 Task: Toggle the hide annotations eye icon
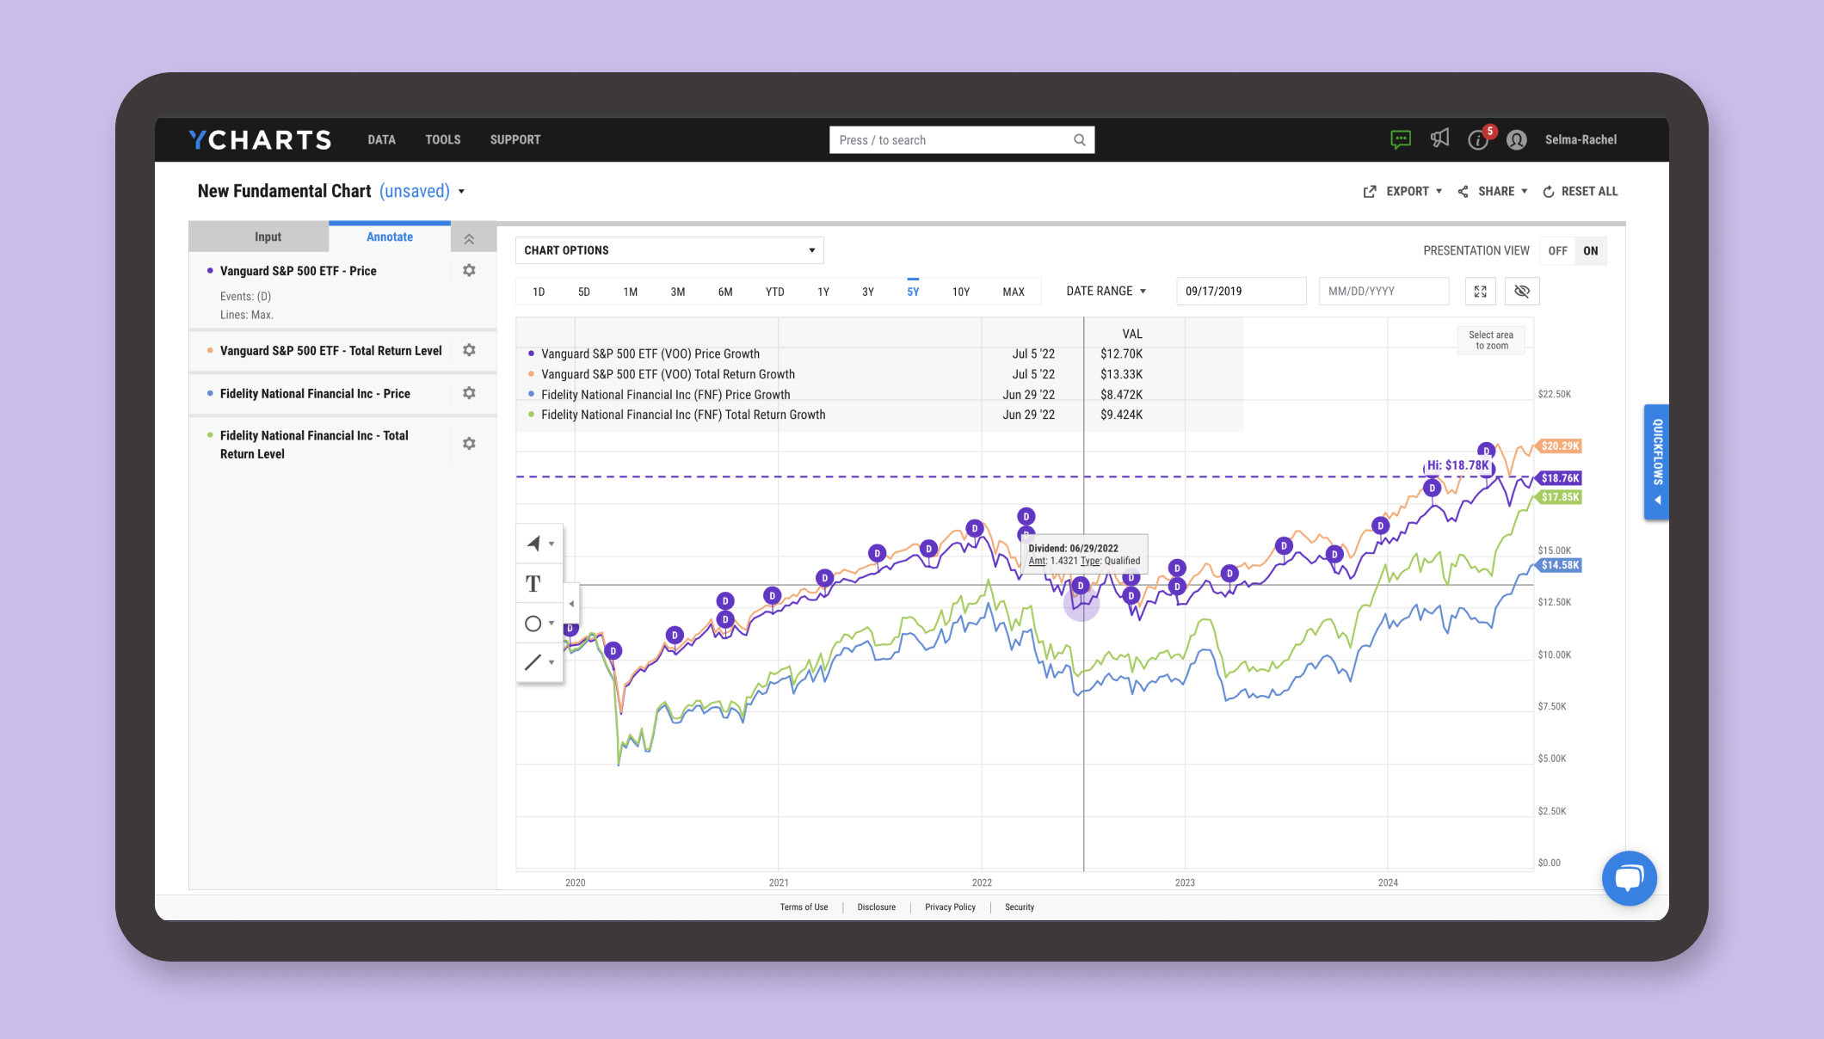pos(1521,292)
